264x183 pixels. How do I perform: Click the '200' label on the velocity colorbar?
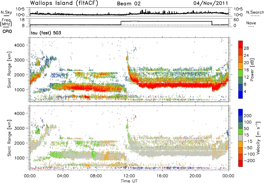[247, 116]
